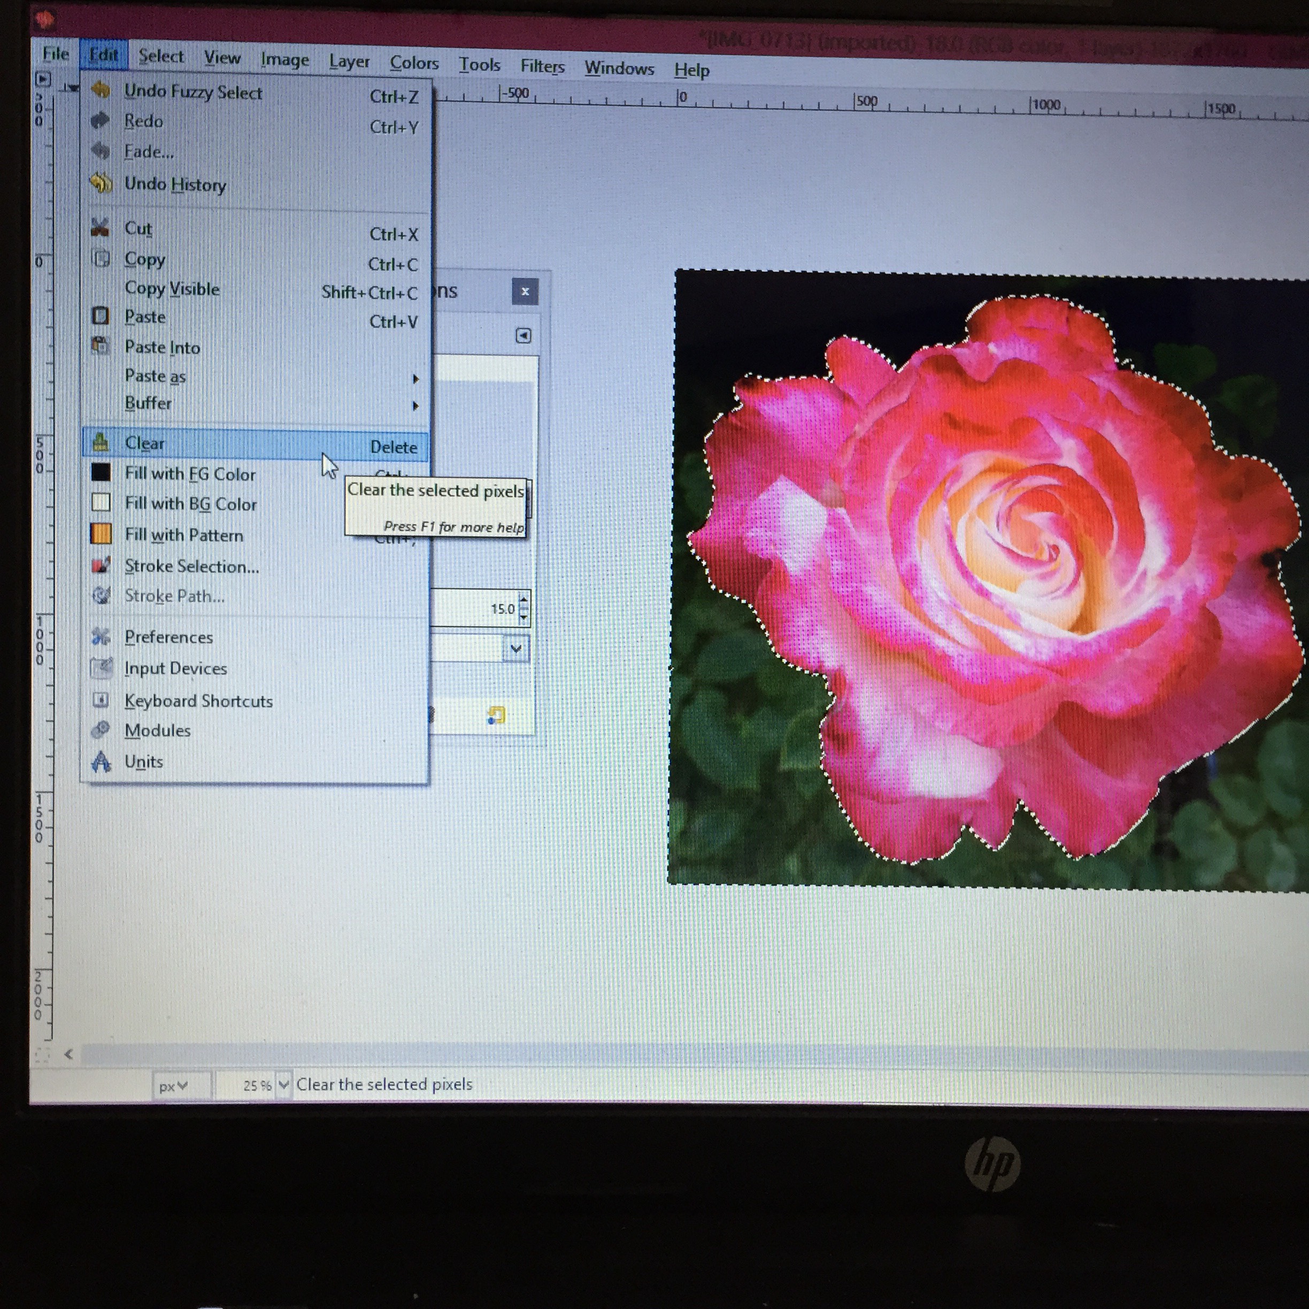Click the Copy icon
This screenshot has width=1309, height=1309.
point(101,258)
